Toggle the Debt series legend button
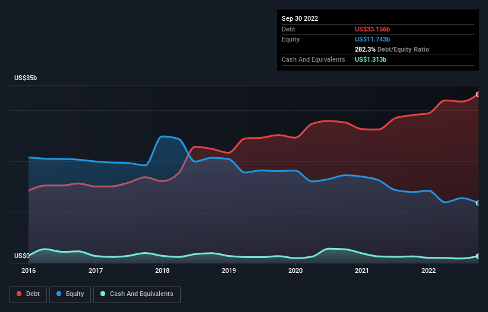Screen dimensions: 488x312 pyautogui.click(x=29, y=294)
